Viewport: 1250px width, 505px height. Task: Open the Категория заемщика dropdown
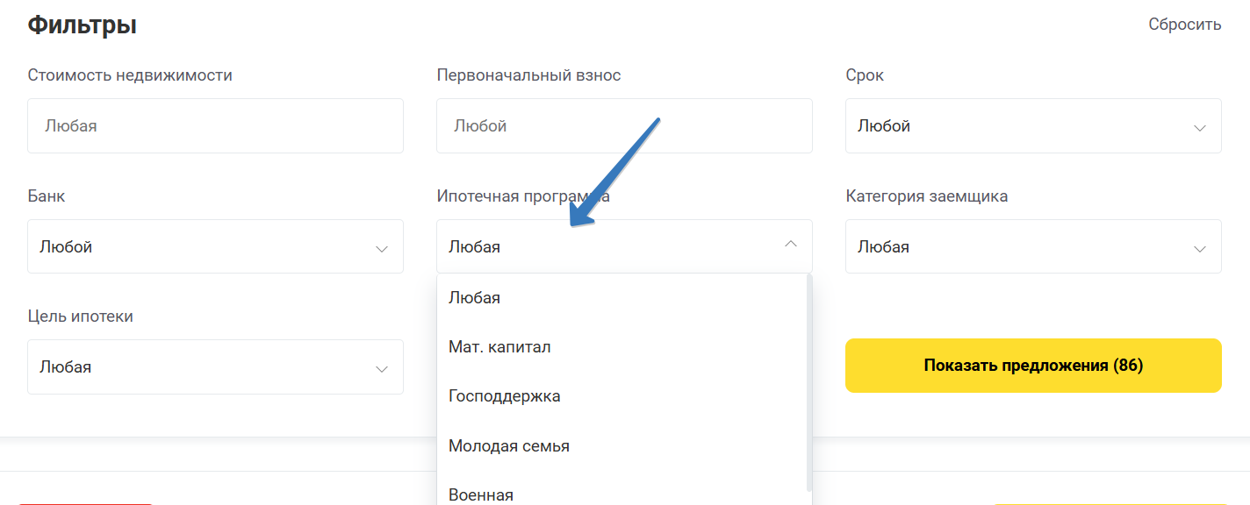pyautogui.click(x=1033, y=246)
